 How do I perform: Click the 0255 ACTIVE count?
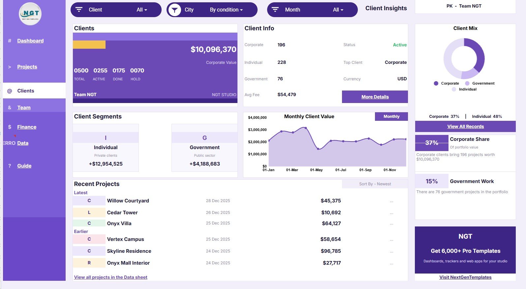pos(100,70)
